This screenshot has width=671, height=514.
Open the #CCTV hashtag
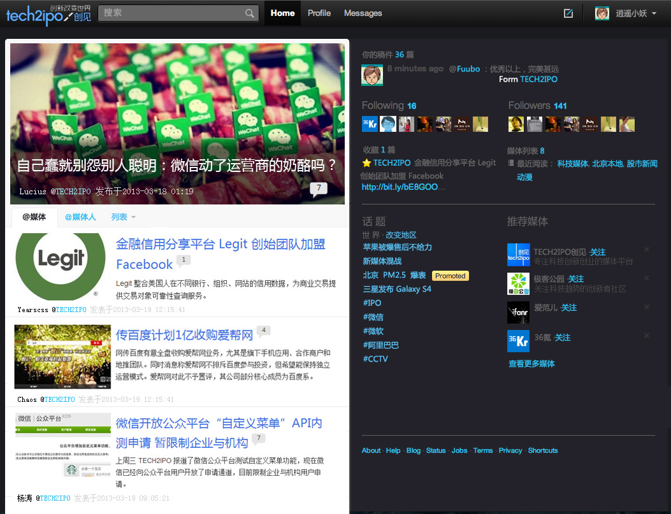pyautogui.click(x=375, y=359)
